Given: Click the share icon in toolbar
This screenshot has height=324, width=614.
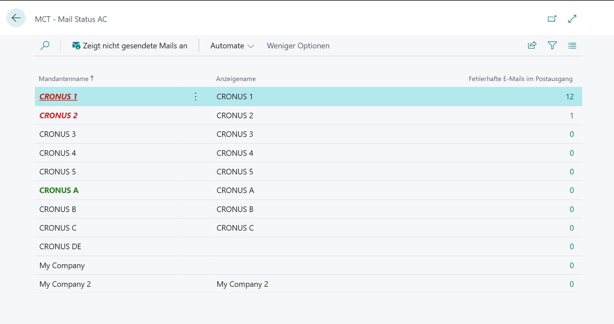Looking at the screenshot, I should [x=532, y=45].
